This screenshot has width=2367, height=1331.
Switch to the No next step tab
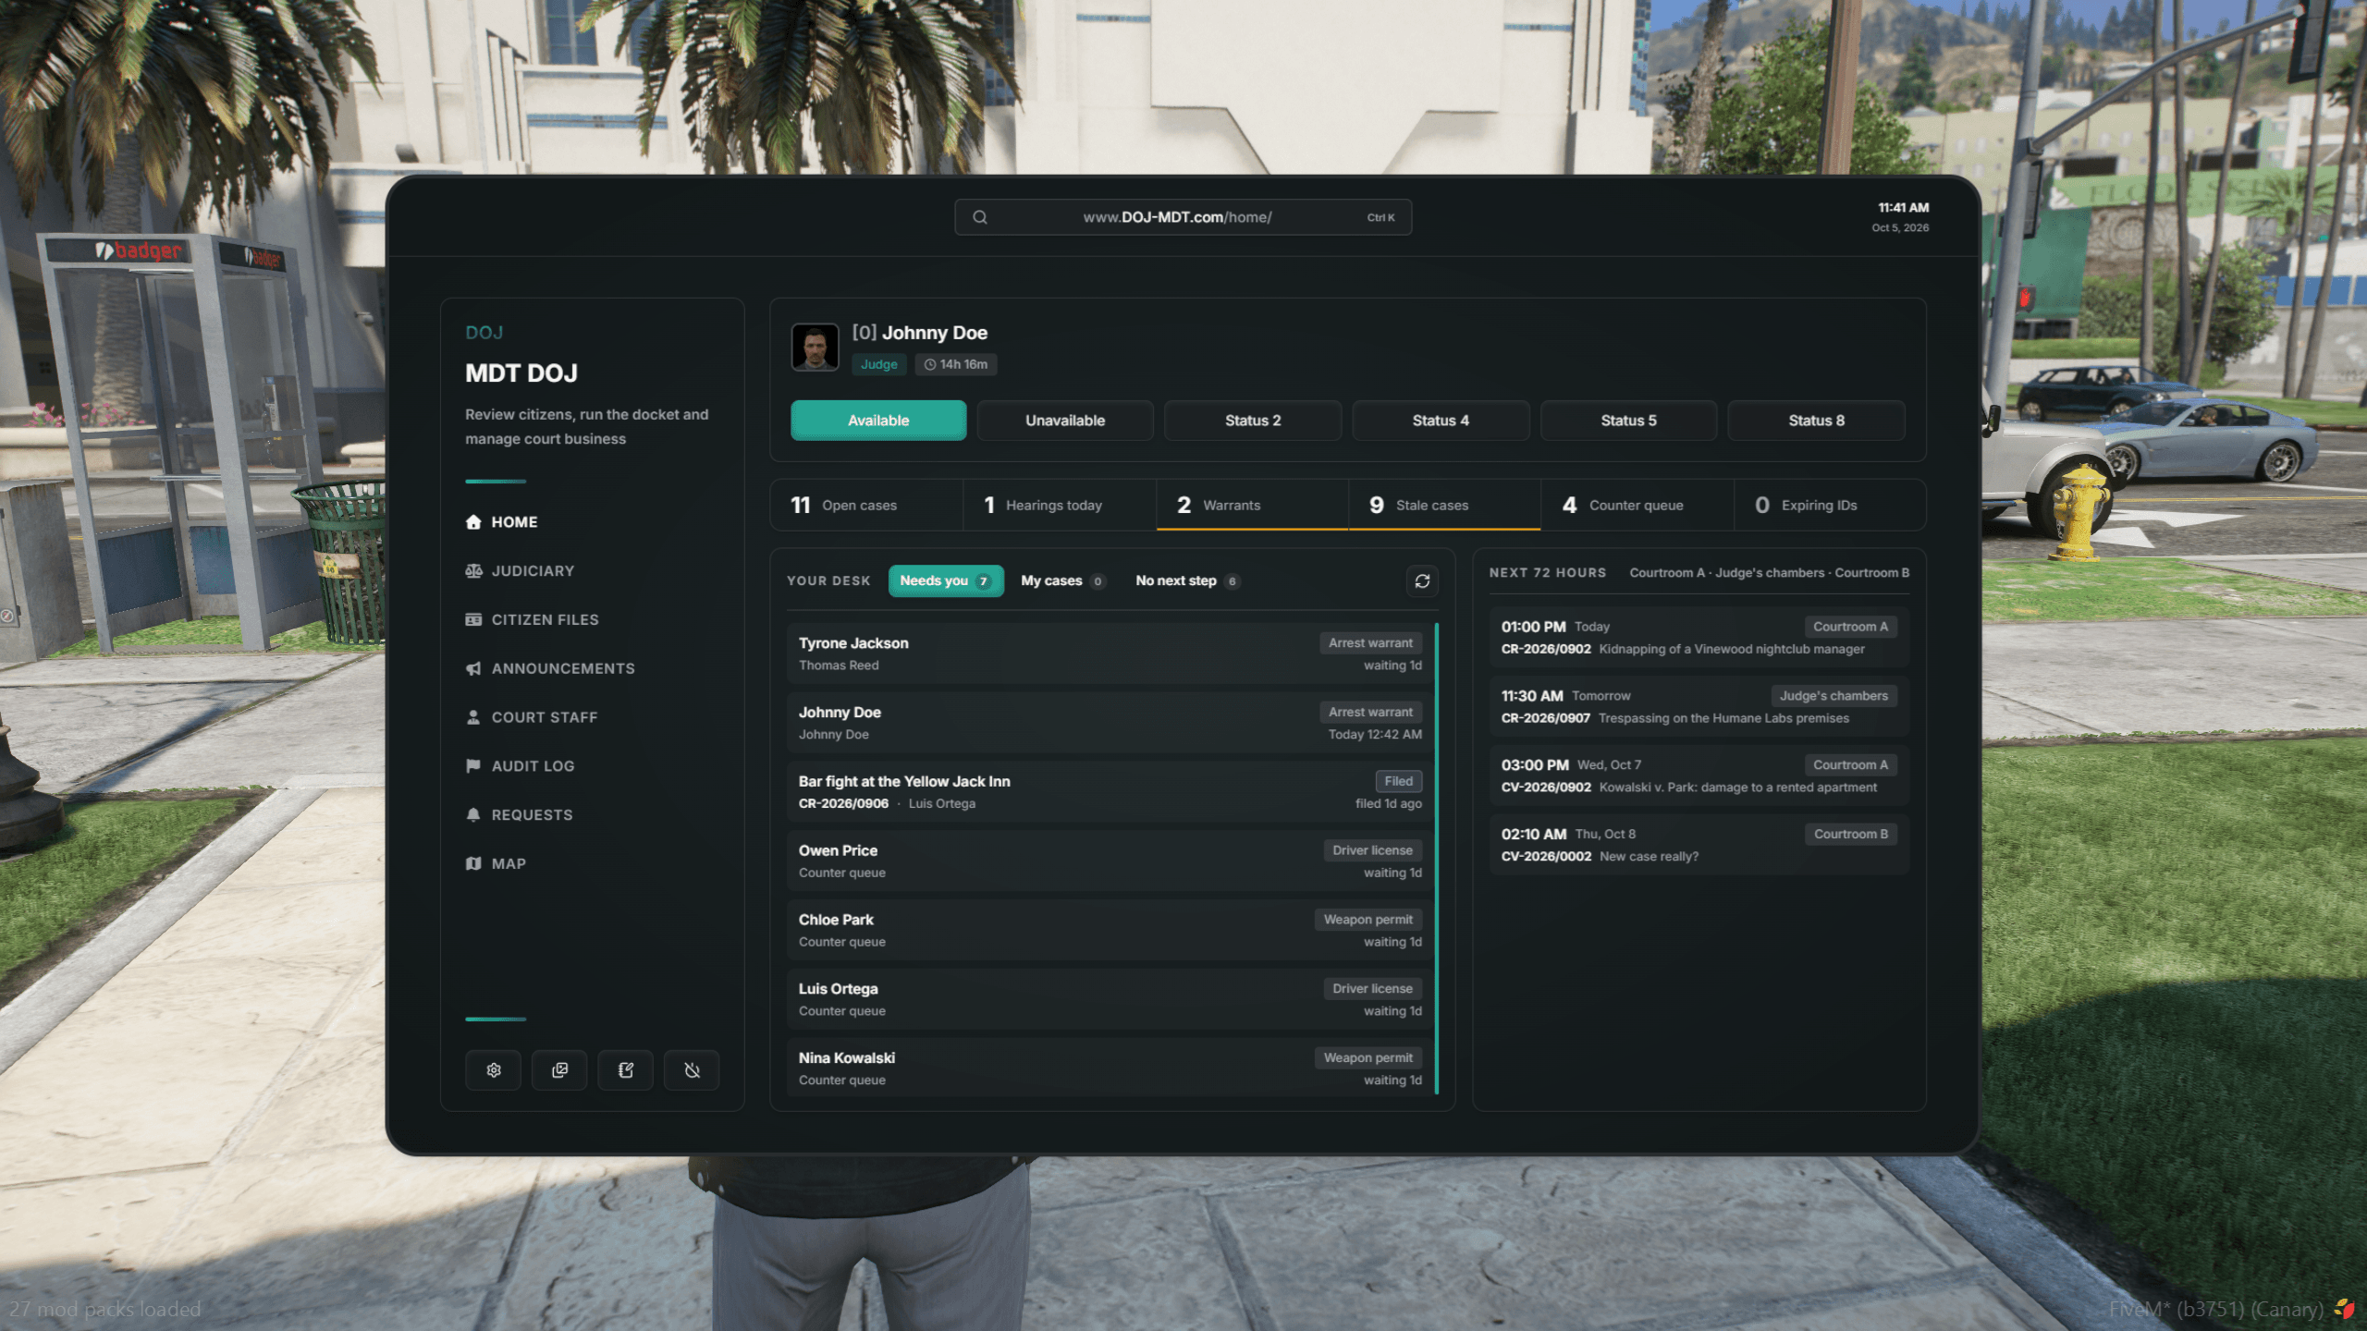[x=1187, y=580]
